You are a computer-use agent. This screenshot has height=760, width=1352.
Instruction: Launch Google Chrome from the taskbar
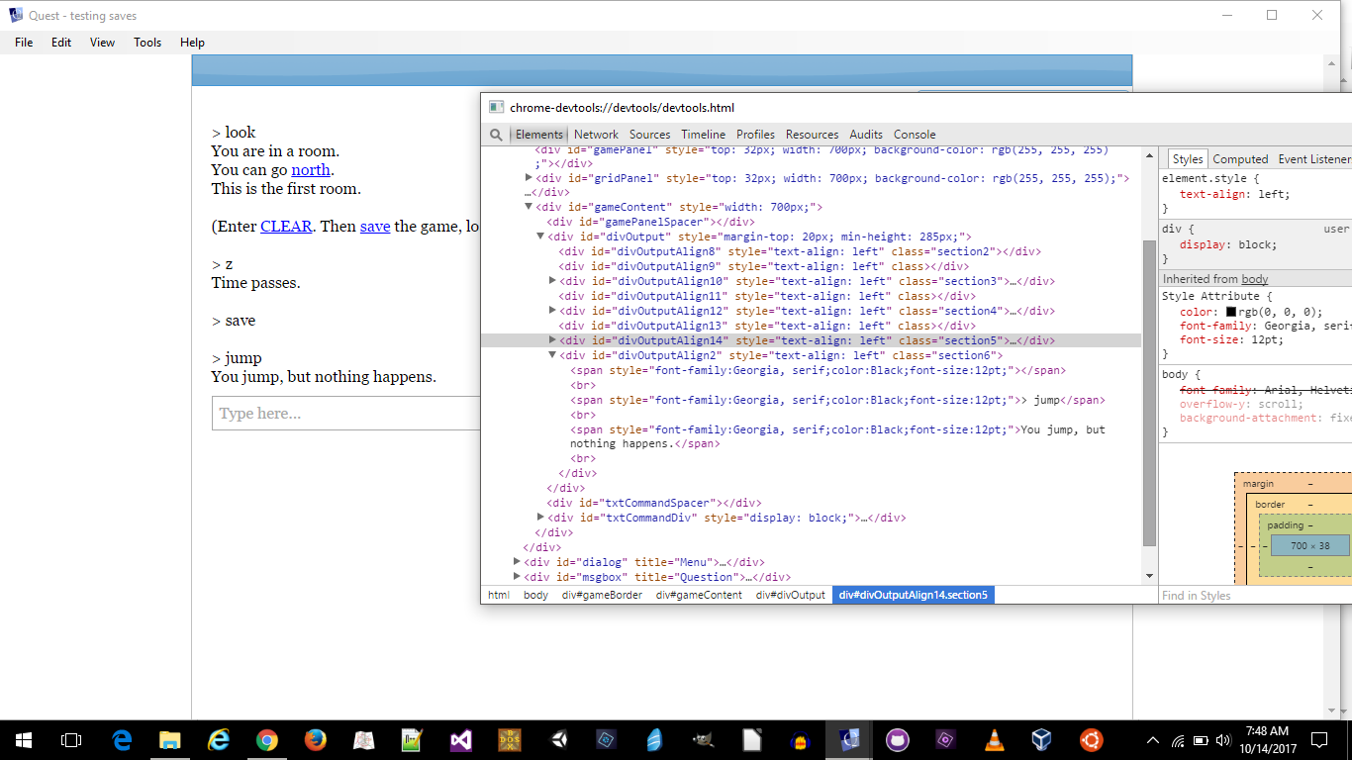pos(267,740)
